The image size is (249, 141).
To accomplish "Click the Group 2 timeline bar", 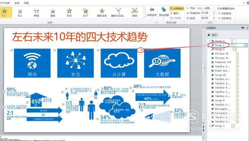I will [x=233, y=126].
